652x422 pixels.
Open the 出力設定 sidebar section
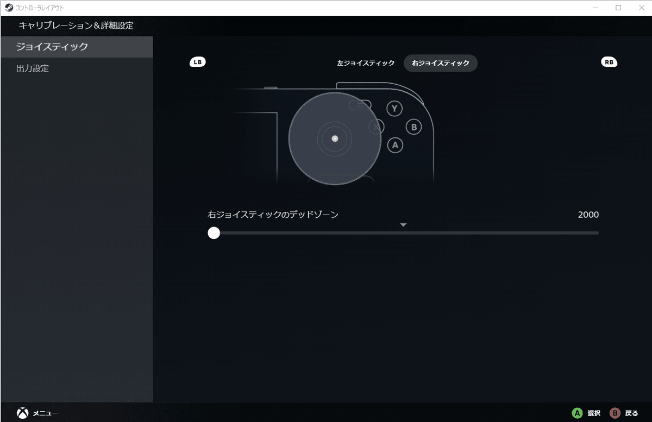(x=77, y=68)
